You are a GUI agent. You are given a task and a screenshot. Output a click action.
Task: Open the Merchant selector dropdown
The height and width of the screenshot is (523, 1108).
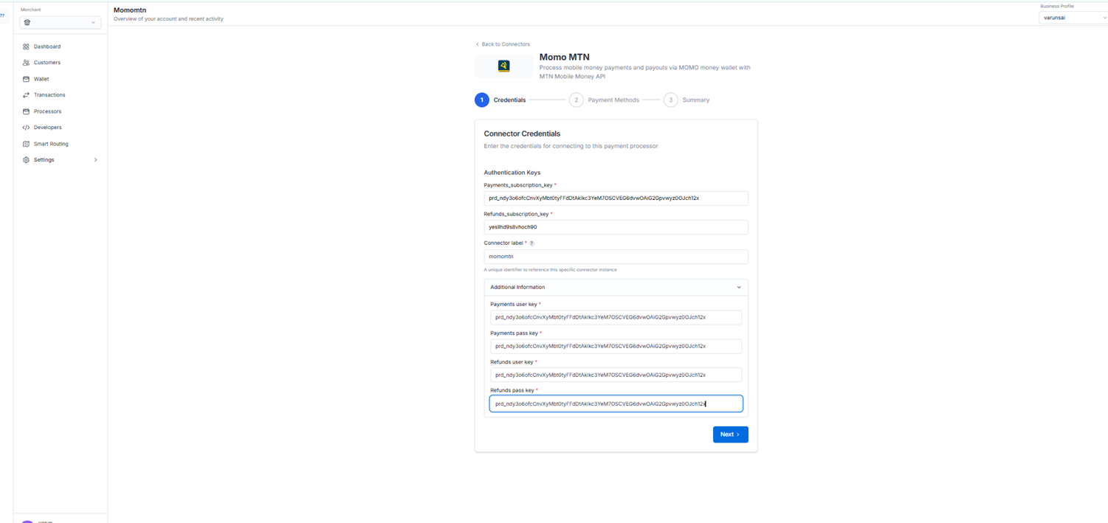pos(60,23)
